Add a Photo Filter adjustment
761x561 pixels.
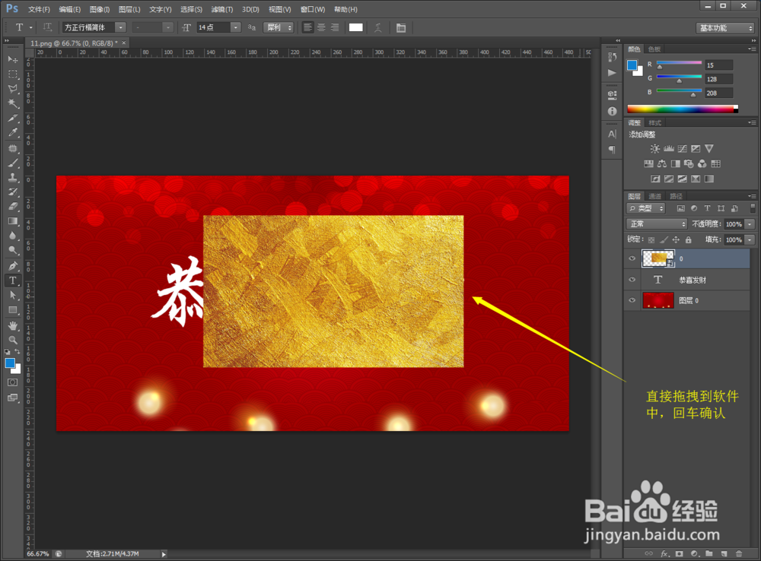click(689, 164)
